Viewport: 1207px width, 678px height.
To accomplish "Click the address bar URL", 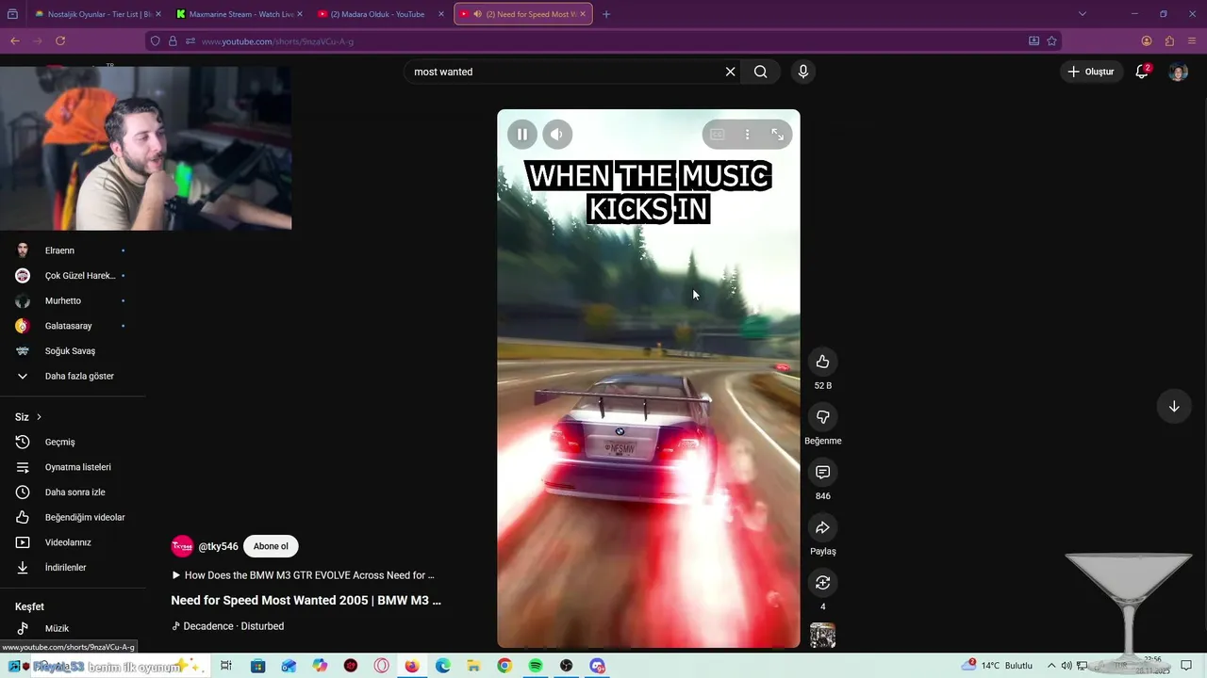I will 277,41.
